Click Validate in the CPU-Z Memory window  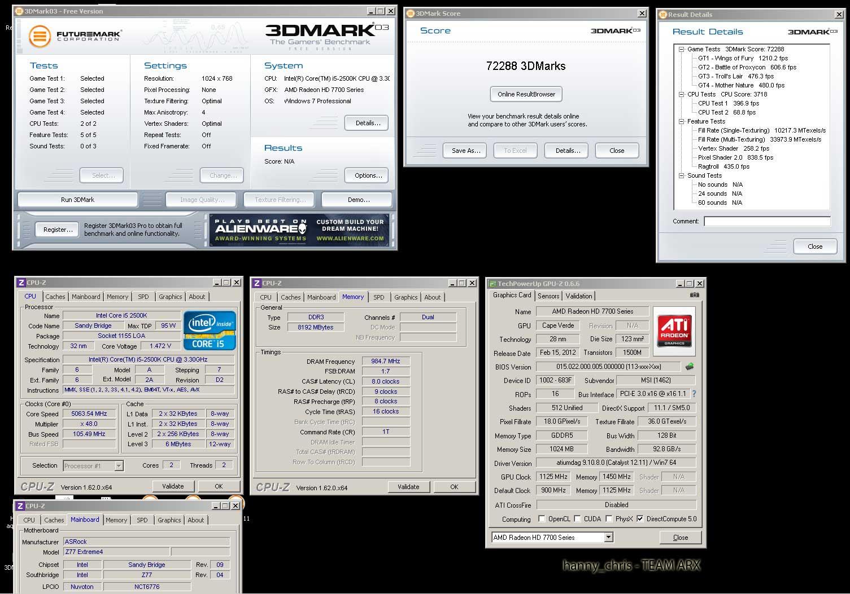click(x=408, y=487)
